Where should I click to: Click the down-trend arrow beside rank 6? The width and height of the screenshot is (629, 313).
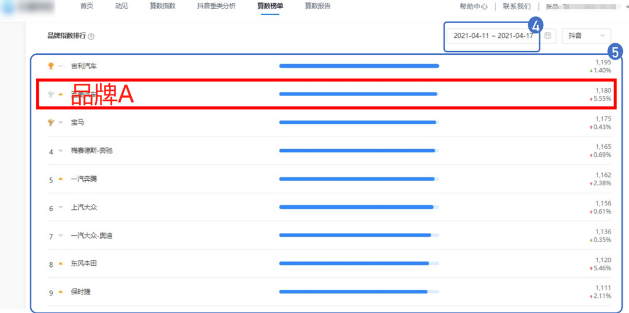pyautogui.click(x=60, y=208)
